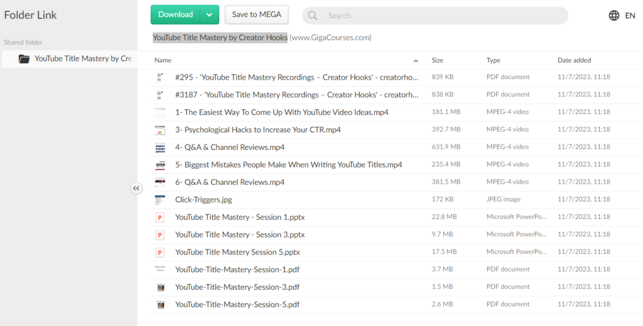
Task: Select the YouTube Title Mastery folder in sidebar
Action: 69,59
